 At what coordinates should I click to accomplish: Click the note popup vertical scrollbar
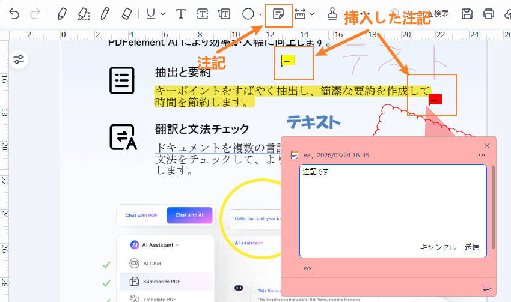tap(493, 207)
